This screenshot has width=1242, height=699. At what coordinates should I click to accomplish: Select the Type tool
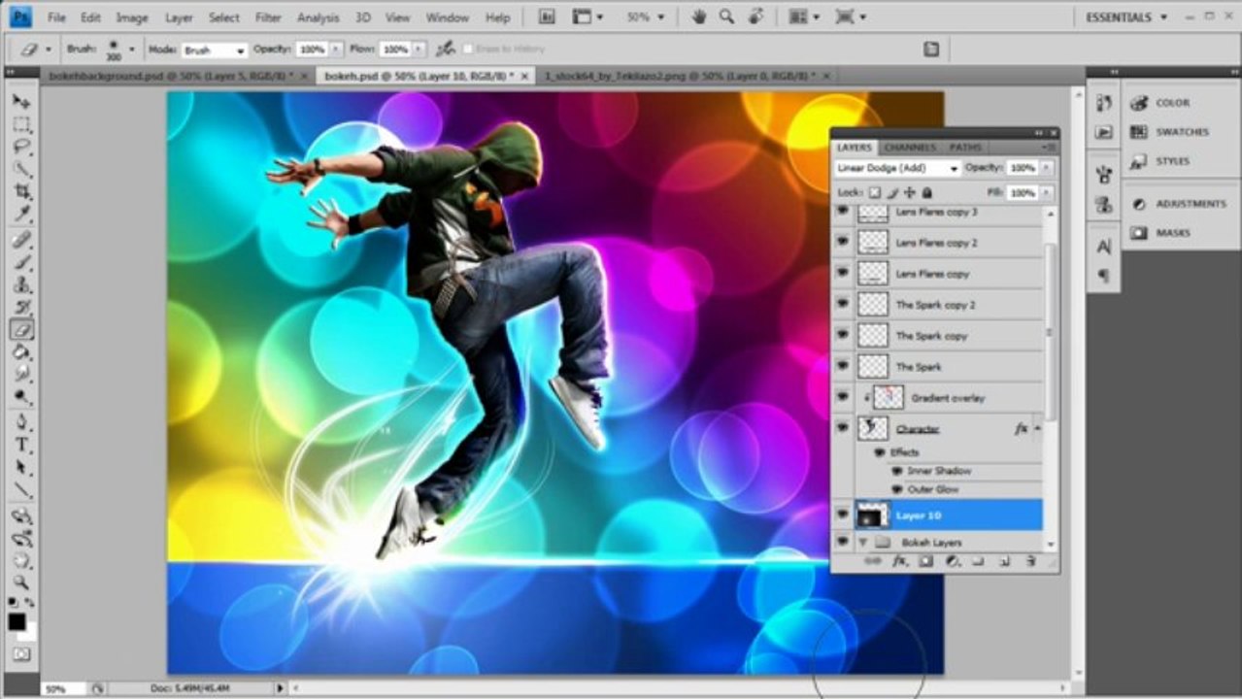(x=20, y=445)
